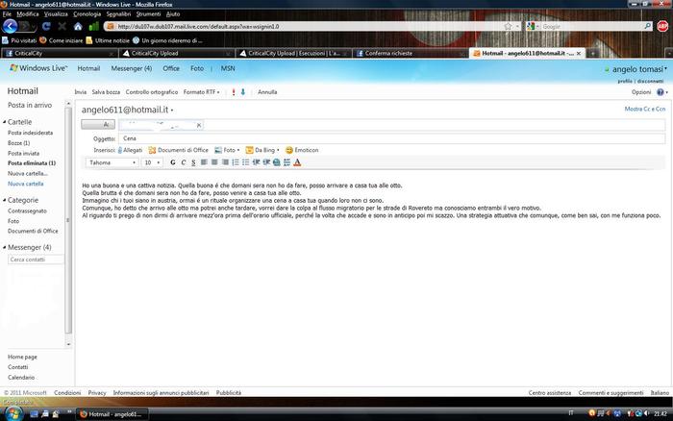Apply italic (C) formatting
The height and width of the screenshot is (421, 673).
pyautogui.click(x=184, y=162)
